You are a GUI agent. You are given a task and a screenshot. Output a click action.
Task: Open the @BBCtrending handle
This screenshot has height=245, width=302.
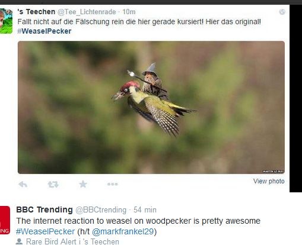(101, 210)
